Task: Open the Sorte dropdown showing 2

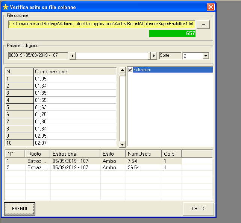Action: tap(206, 56)
